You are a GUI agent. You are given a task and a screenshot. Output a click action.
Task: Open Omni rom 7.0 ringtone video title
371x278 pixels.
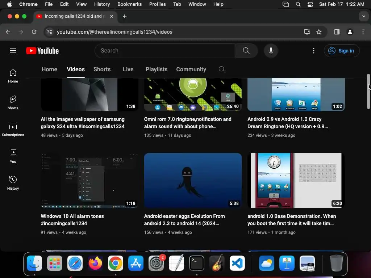[188, 123]
